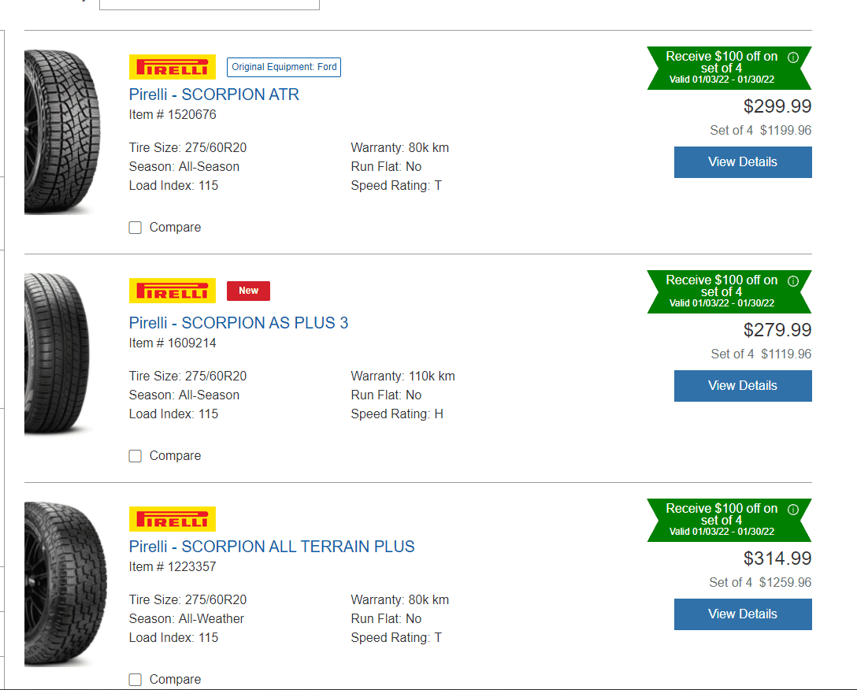
Task: Click Original Equipment: Ford badge
Action: click(284, 68)
